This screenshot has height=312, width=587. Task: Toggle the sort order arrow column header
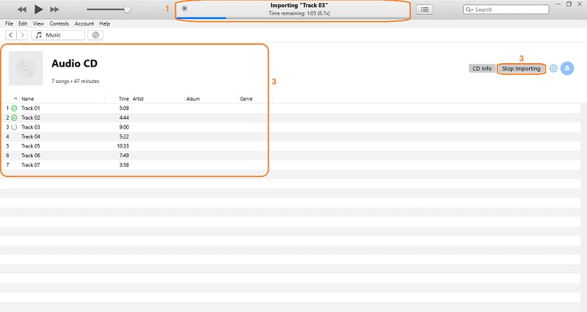(x=15, y=98)
